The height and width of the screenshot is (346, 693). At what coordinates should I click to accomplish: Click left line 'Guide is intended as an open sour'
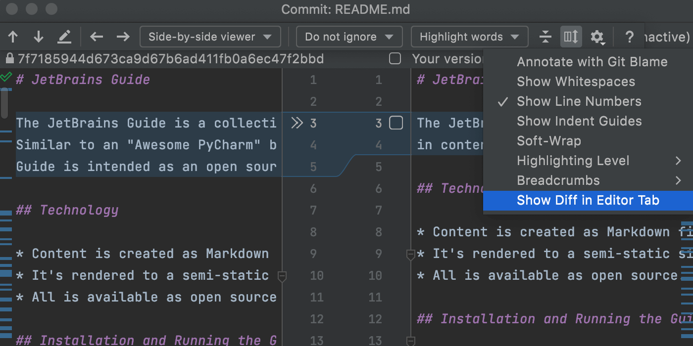pos(146,167)
